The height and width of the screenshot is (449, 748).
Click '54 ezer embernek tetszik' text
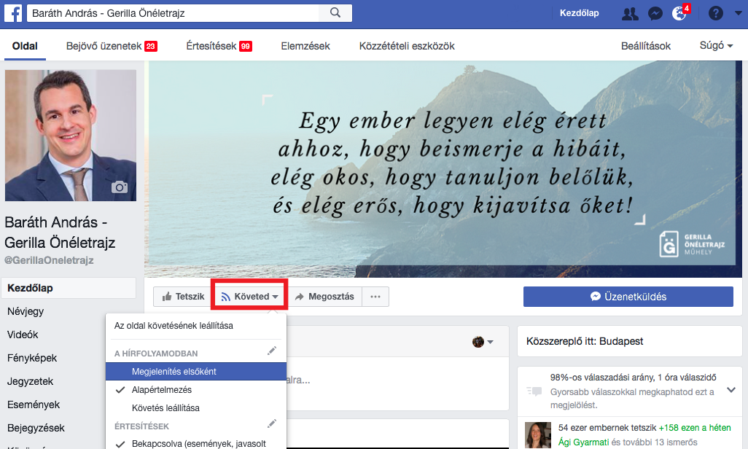(x=607, y=428)
